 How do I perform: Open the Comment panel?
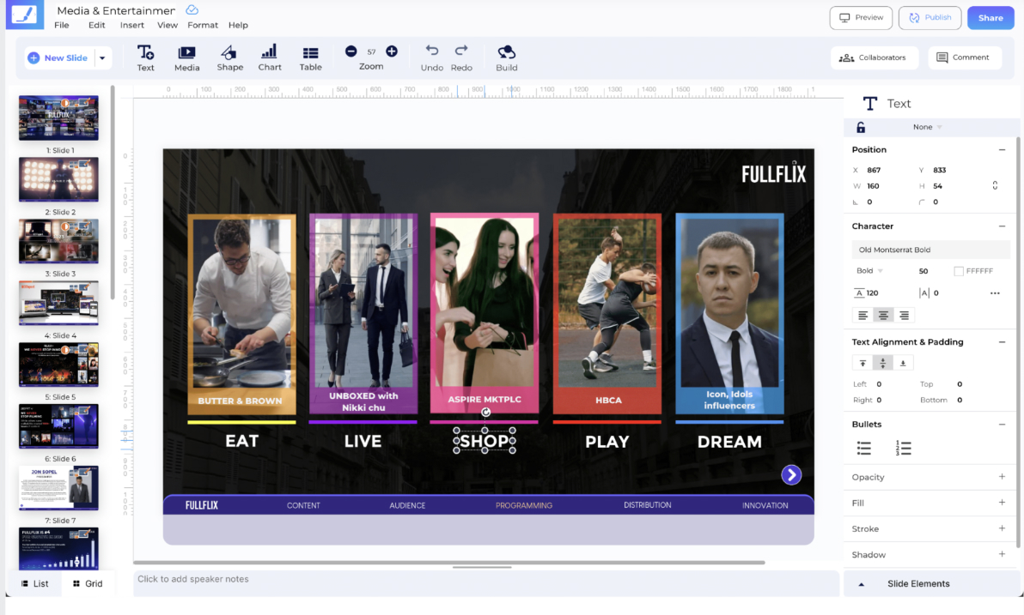[x=964, y=57]
